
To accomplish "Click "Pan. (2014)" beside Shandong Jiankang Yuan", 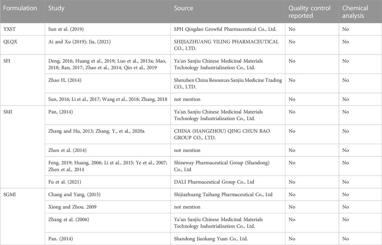I will [x=60, y=239].
